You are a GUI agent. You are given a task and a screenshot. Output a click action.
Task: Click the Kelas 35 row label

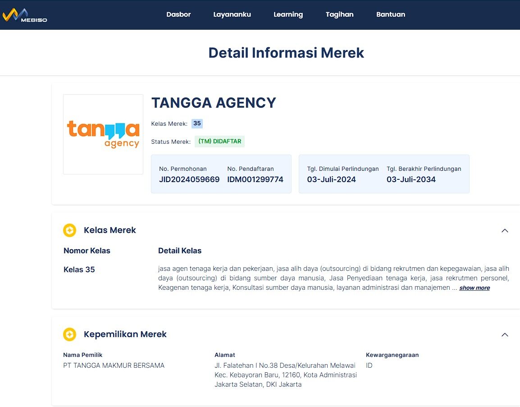(79, 270)
